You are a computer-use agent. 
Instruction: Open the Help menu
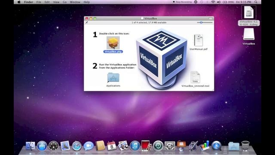coord(87,2)
